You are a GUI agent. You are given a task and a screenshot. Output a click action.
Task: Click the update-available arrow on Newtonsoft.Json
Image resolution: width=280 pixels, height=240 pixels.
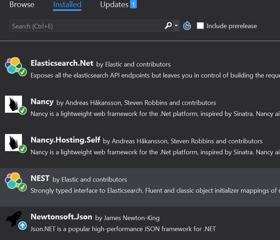[x=22, y=226]
